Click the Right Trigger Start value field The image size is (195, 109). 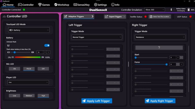click(173, 58)
